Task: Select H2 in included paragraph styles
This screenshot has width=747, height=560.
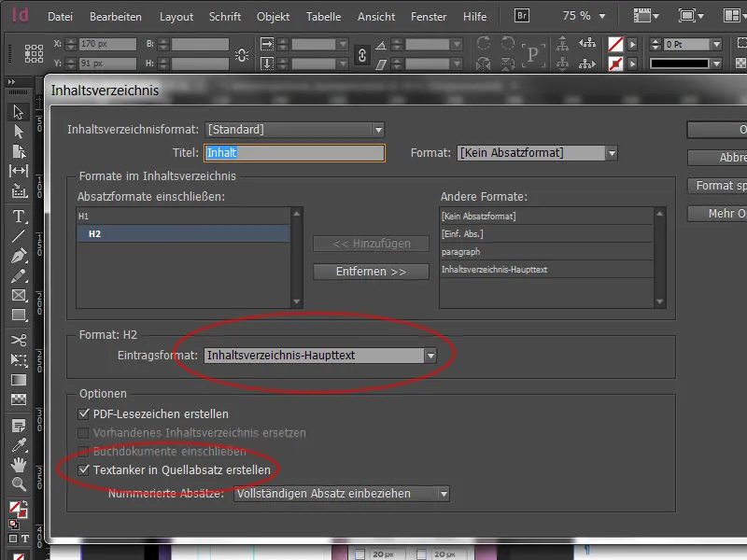Action: point(183,234)
